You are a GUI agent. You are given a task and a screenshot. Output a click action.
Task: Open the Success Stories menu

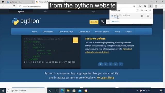tap(102, 32)
